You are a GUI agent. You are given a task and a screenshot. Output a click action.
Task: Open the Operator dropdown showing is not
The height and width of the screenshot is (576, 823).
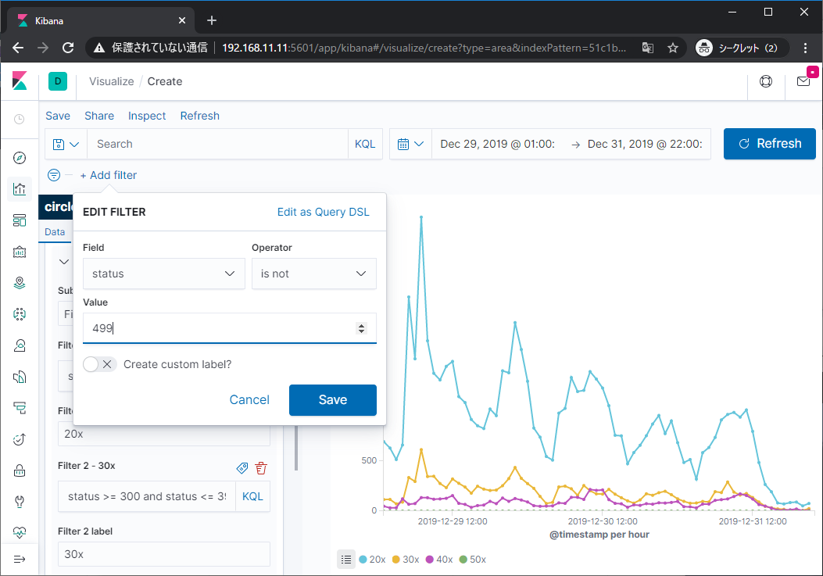click(x=313, y=274)
